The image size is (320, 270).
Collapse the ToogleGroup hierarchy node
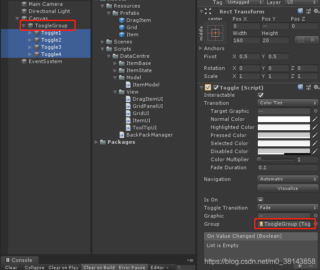coord(24,26)
